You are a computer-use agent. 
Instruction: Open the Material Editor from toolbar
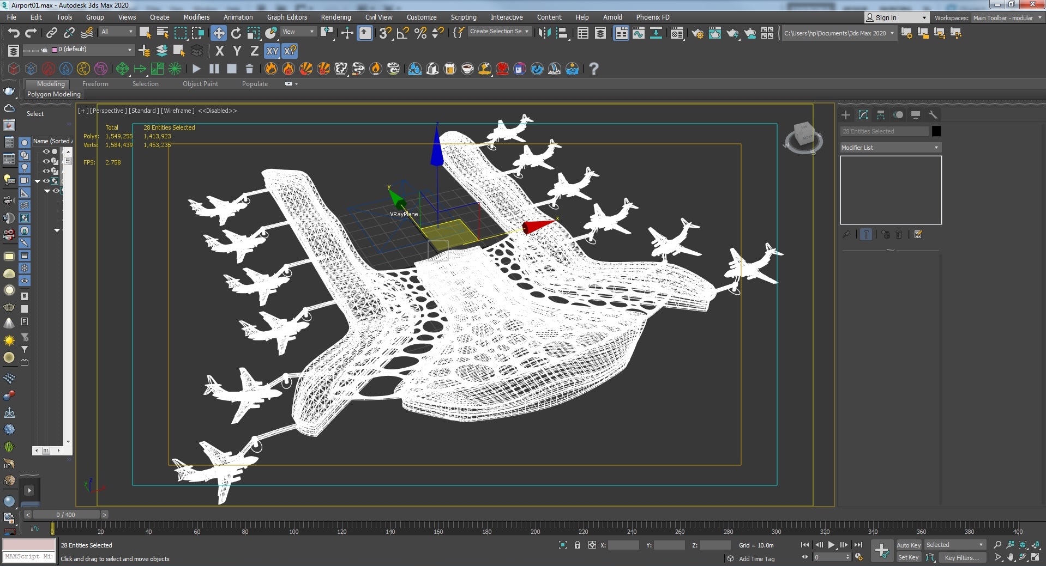click(x=676, y=33)
